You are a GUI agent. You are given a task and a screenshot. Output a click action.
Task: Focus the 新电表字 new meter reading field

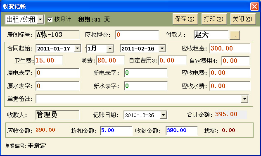[146, 73]
